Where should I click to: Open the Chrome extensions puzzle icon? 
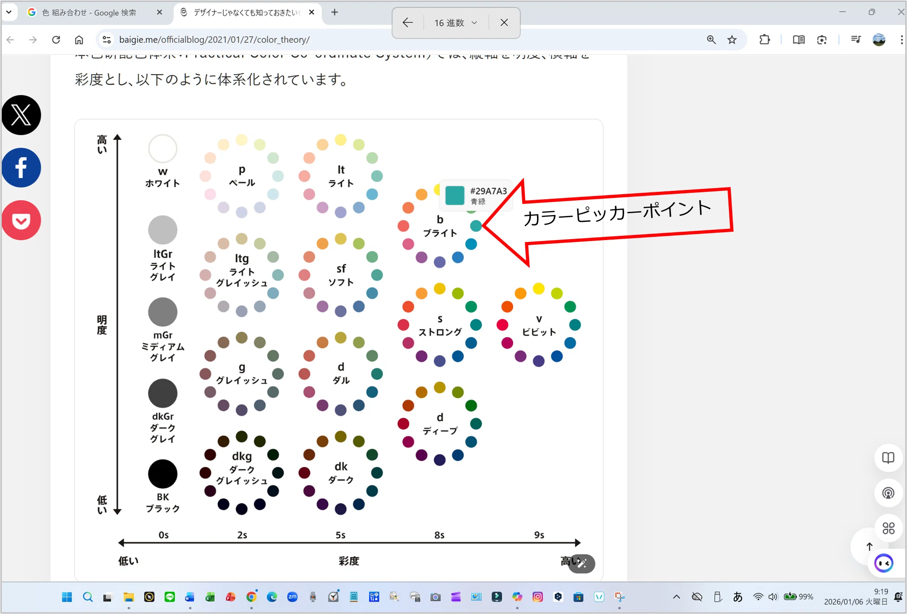coord(765,40)
